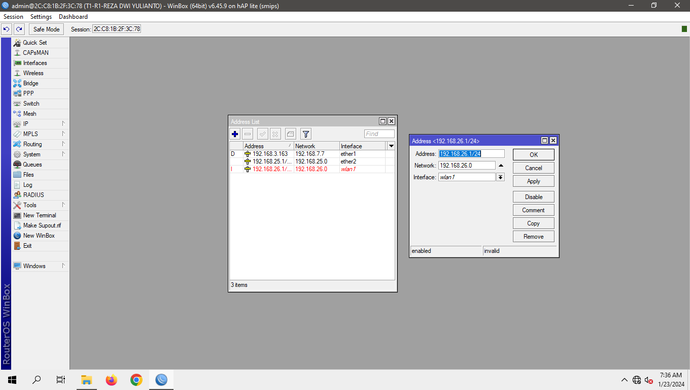
Task: Open Windows taskbar search
Action: [x=37, y=380]
